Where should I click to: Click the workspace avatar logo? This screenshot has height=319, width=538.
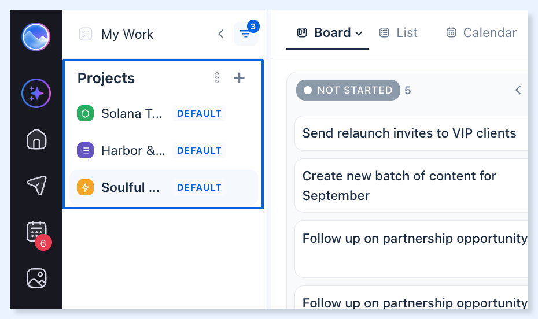click(36, 36)
